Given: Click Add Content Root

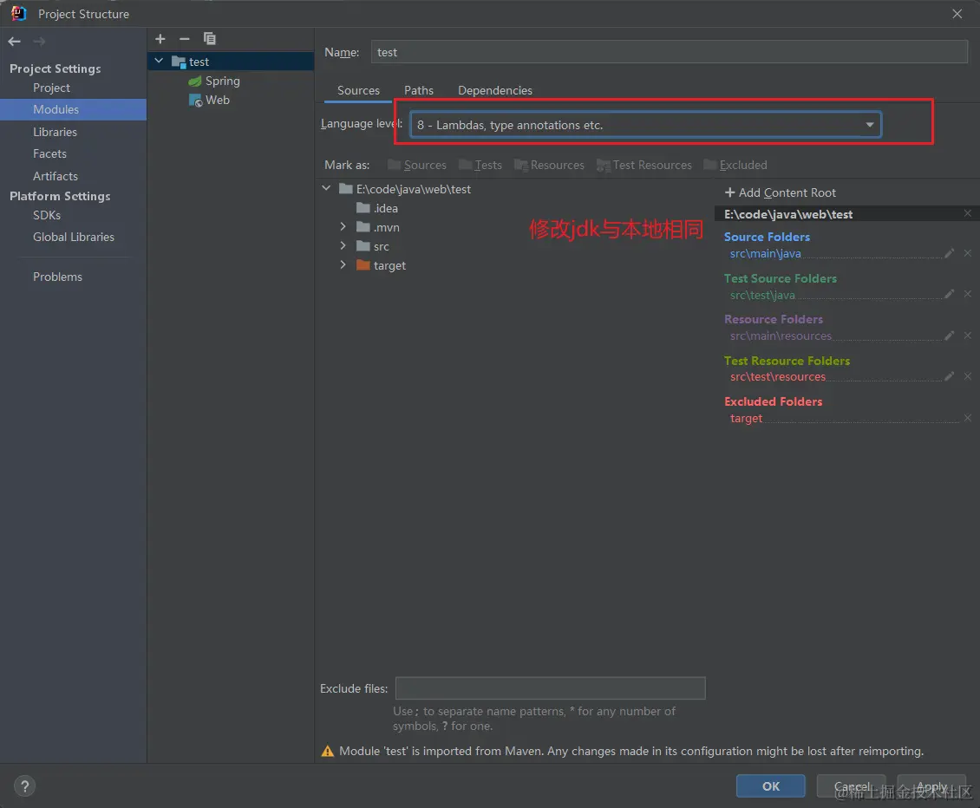Looking at the screenshot, I should coord(780,192).
